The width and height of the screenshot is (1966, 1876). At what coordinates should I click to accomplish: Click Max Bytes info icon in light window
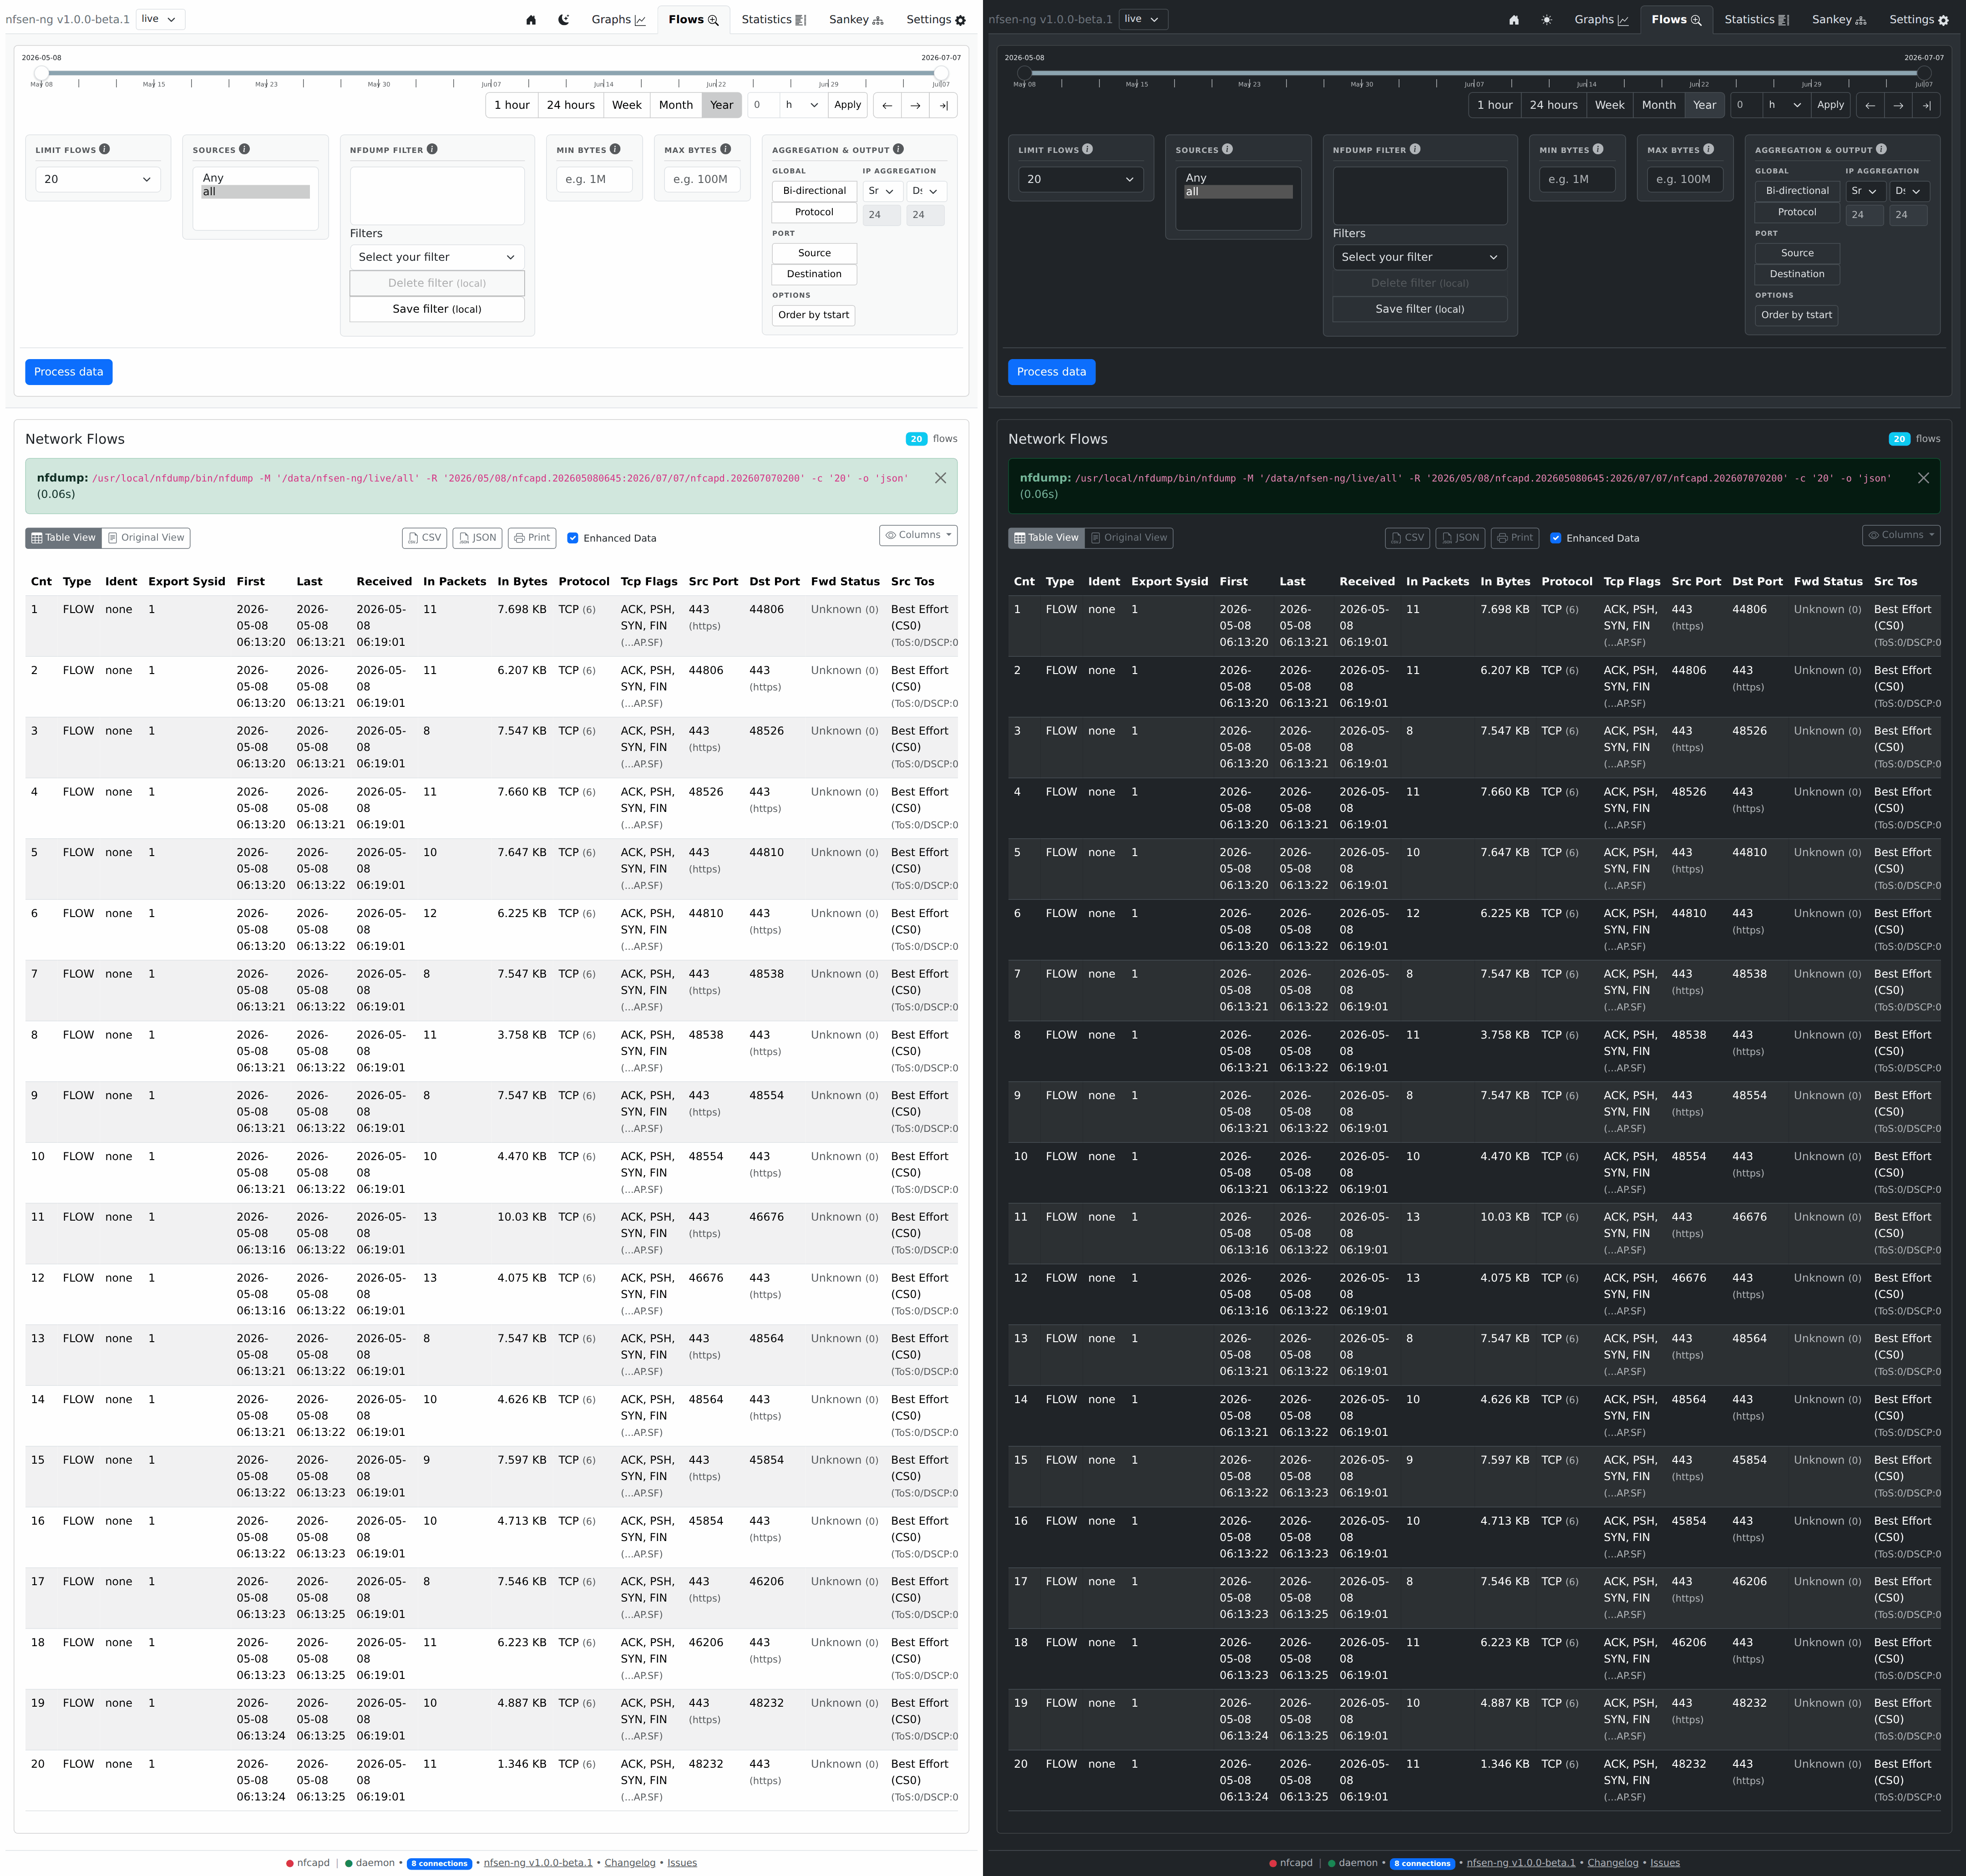(x=725, y=149)
